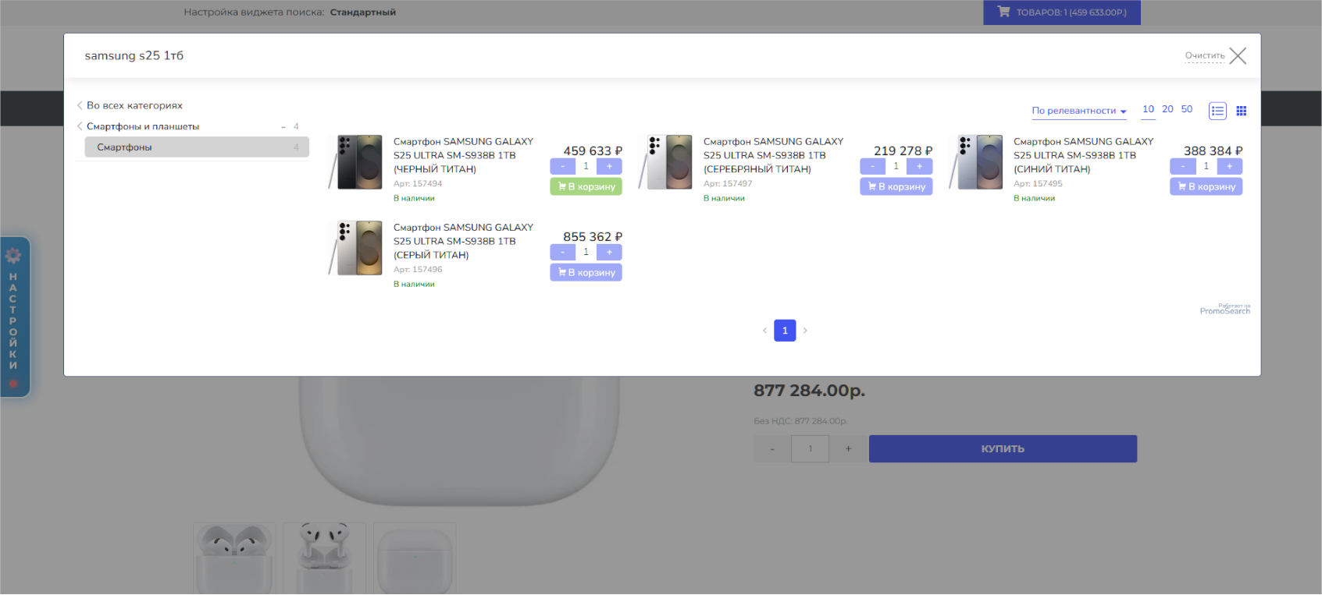Go to previous results page arrow
This screenshot has width=1322, height=595.
click(x=764, y=331)
